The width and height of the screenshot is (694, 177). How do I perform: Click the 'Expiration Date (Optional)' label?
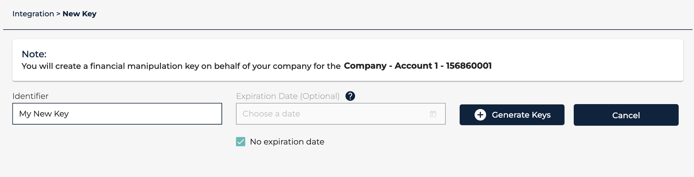[288, 96]
